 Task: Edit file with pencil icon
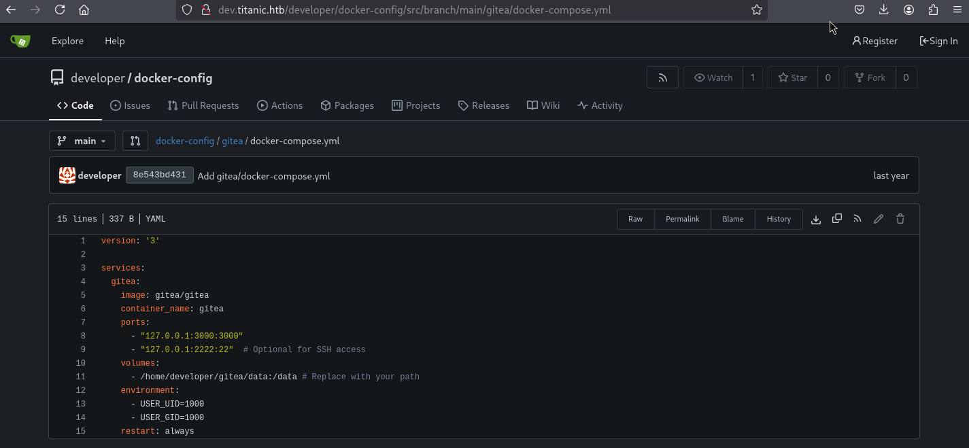click(x=879, y=219)
